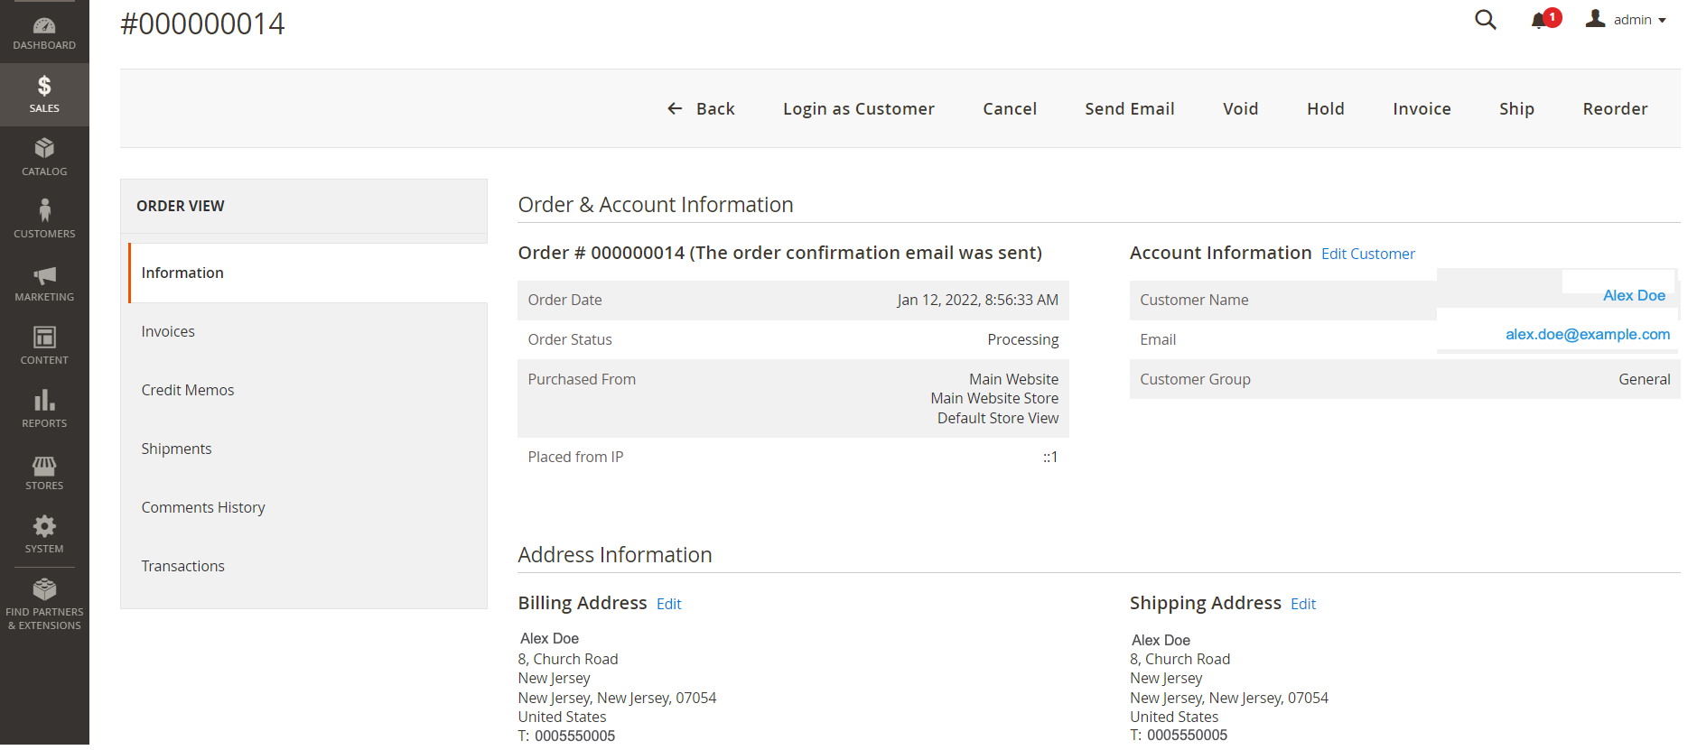Image resolution: width=1697 pixels, height=750 pixels.
Task: Open the Dashboard icon in sidebar
Action: 44,26
